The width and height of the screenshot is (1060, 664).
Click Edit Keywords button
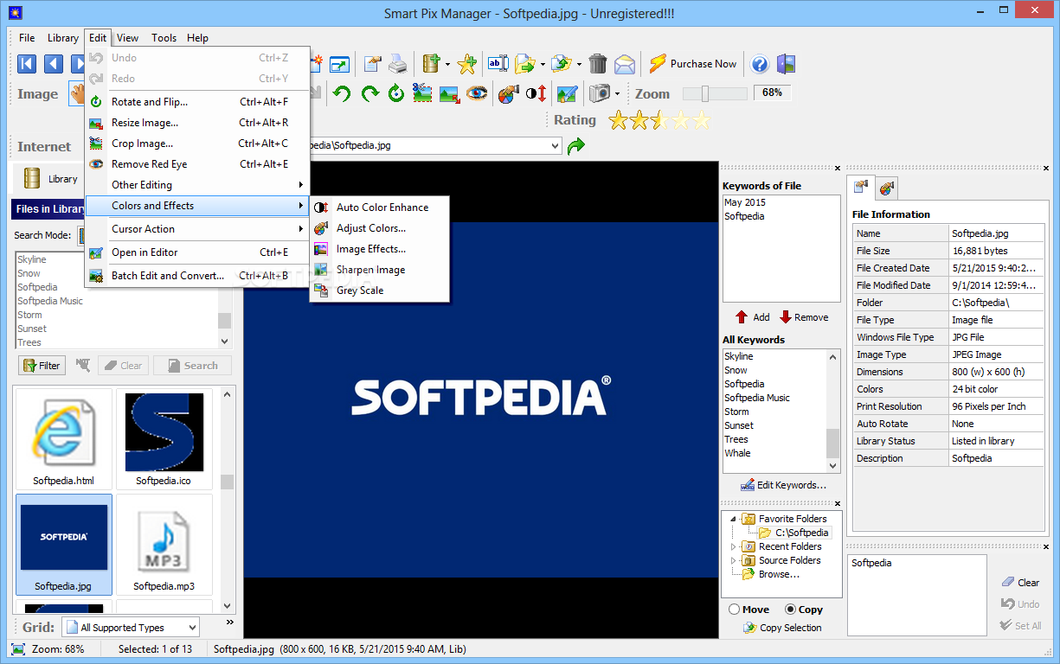pyautogui.click(x=783, y=485)
